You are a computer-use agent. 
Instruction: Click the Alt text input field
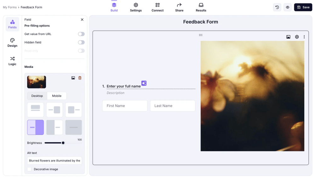54,161
